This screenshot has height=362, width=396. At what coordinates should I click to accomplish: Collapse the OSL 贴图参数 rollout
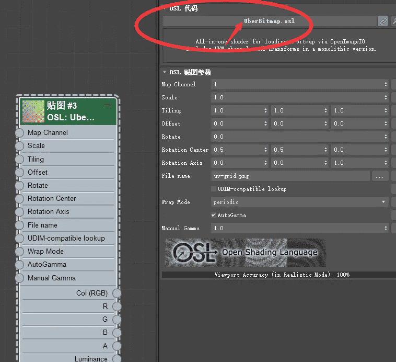tap(165, 72)
